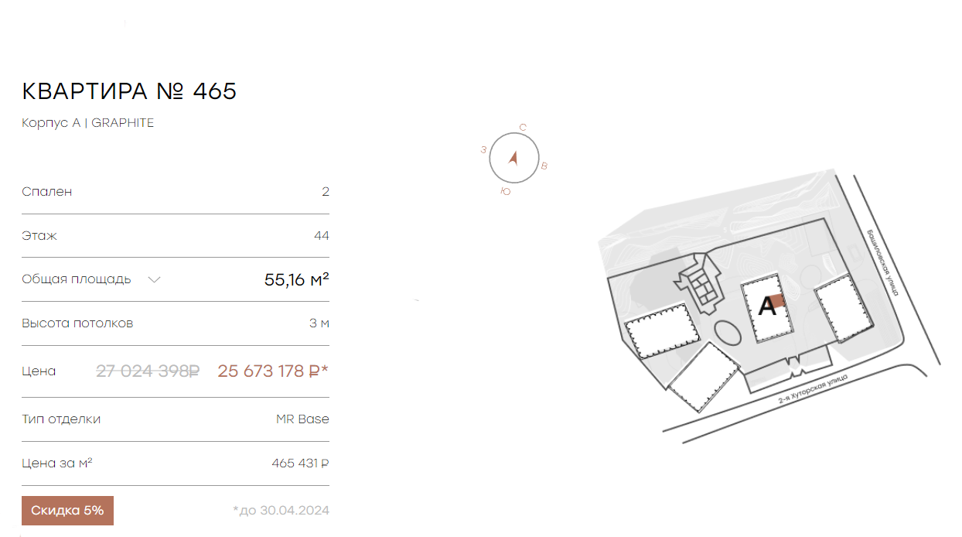
Task: Select building A on the site plan
Action: click(767, 308)
